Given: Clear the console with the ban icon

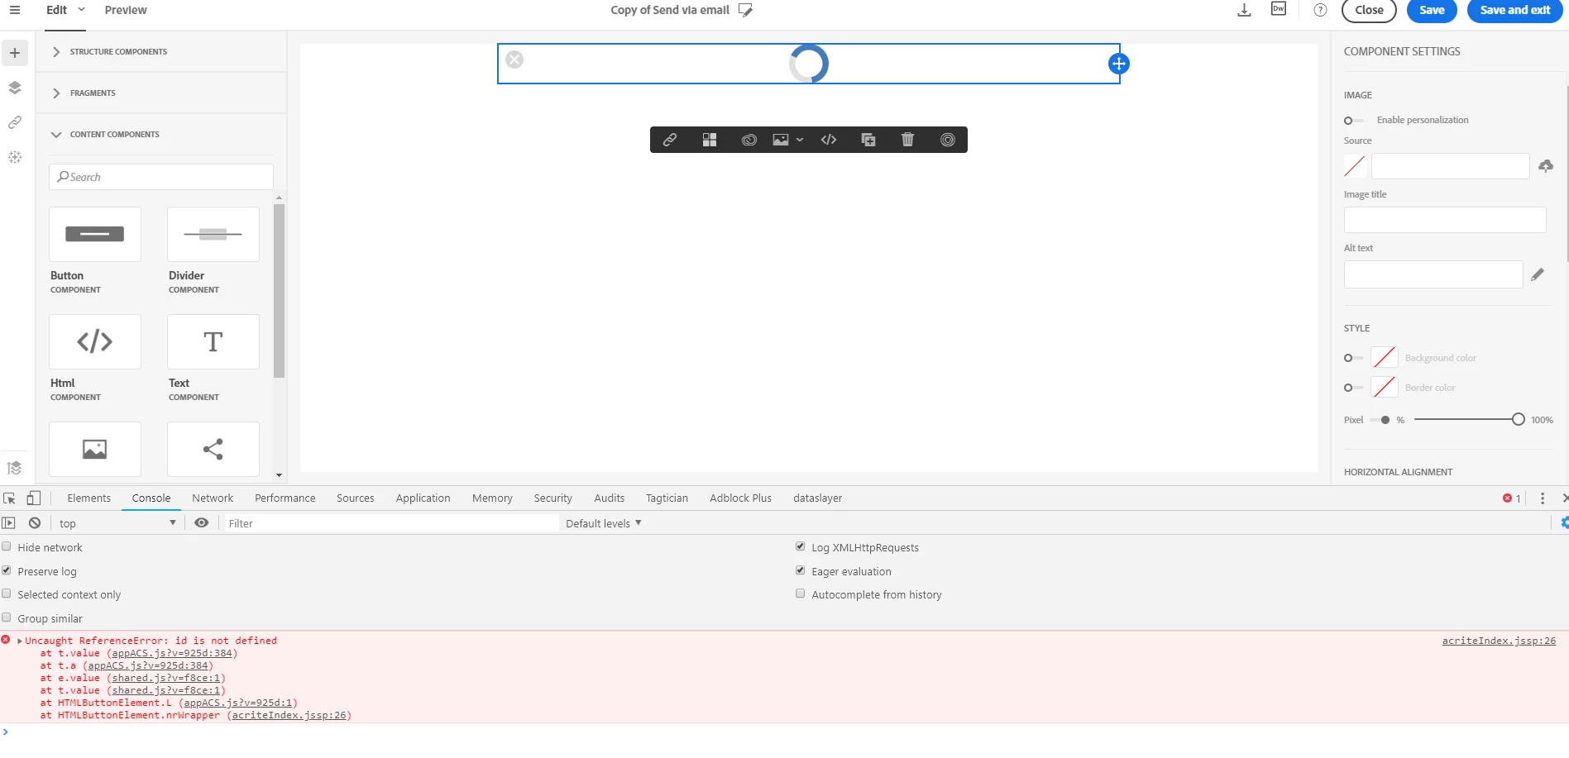Looking at the screenshot, I should click(x=35, y=523).
